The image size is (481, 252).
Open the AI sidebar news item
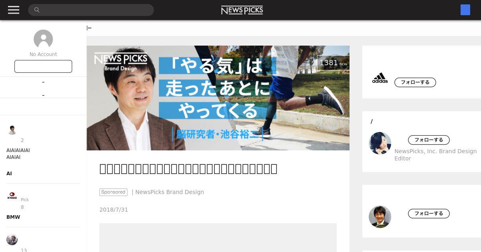9,174
